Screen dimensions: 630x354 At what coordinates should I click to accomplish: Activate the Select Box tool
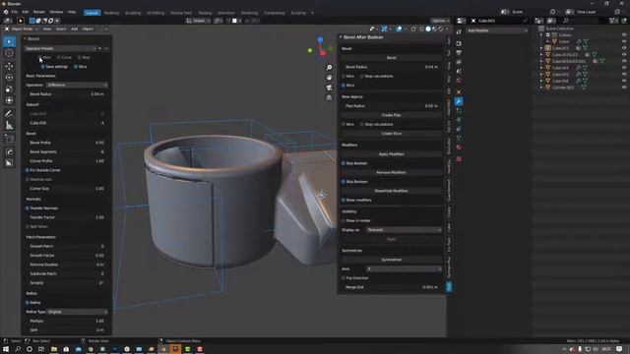[9, 41]
